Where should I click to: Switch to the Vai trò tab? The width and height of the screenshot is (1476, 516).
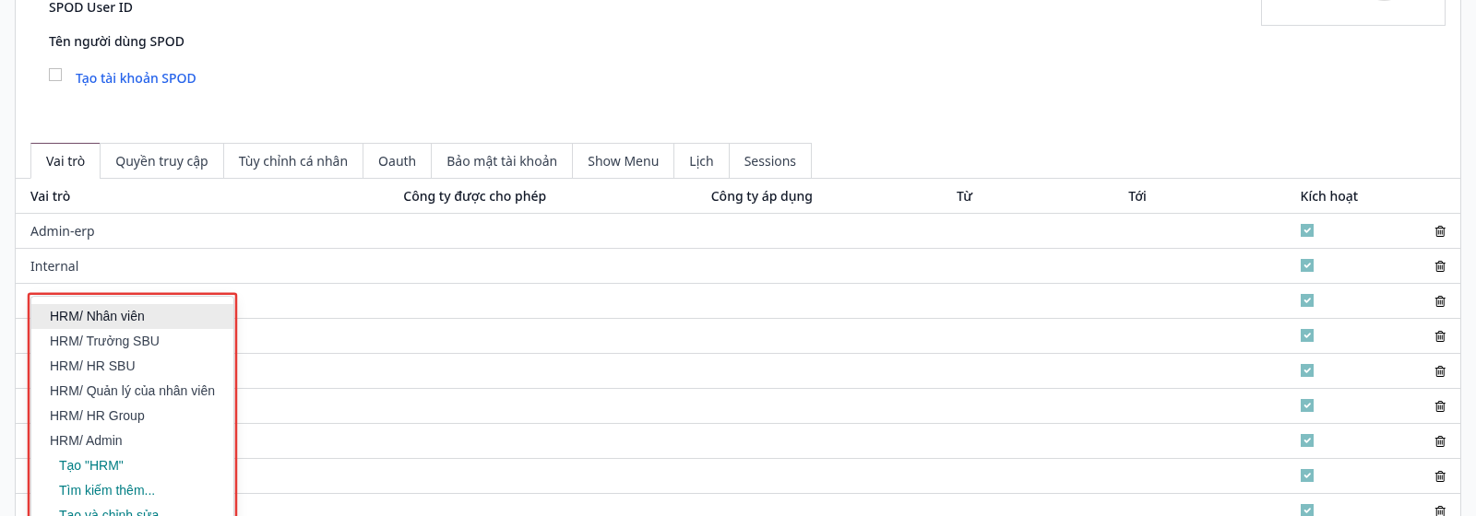(65, 161)
